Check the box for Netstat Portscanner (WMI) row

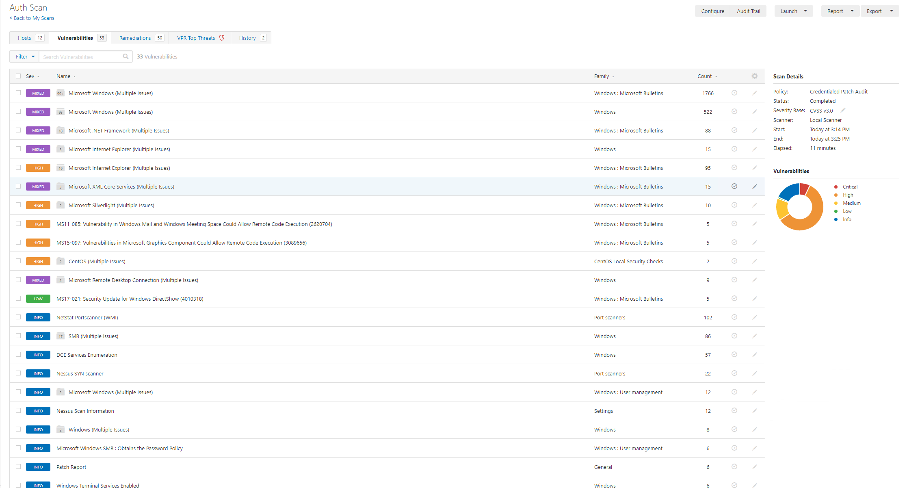pyautogui.click(x=18, y=317)
